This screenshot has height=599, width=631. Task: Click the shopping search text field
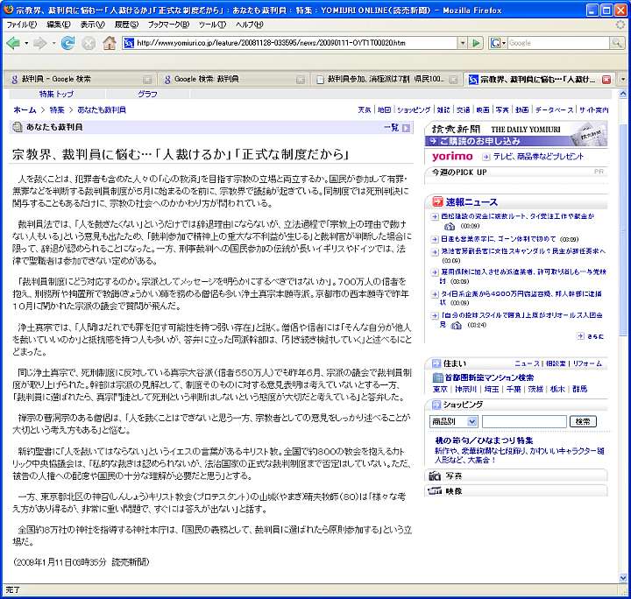(524, 421)
